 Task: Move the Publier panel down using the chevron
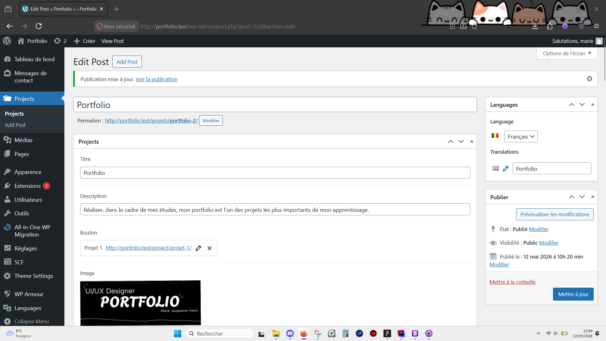[x=582, y=197]
